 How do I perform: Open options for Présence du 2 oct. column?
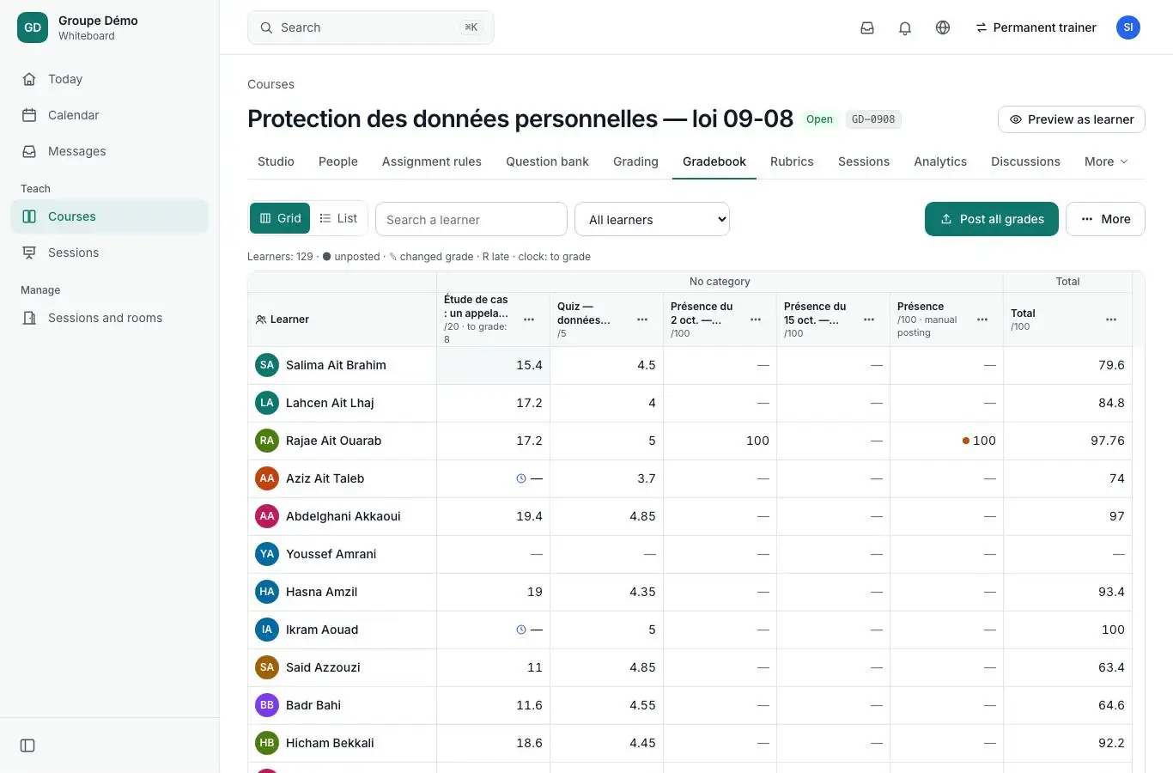[756, 320]
